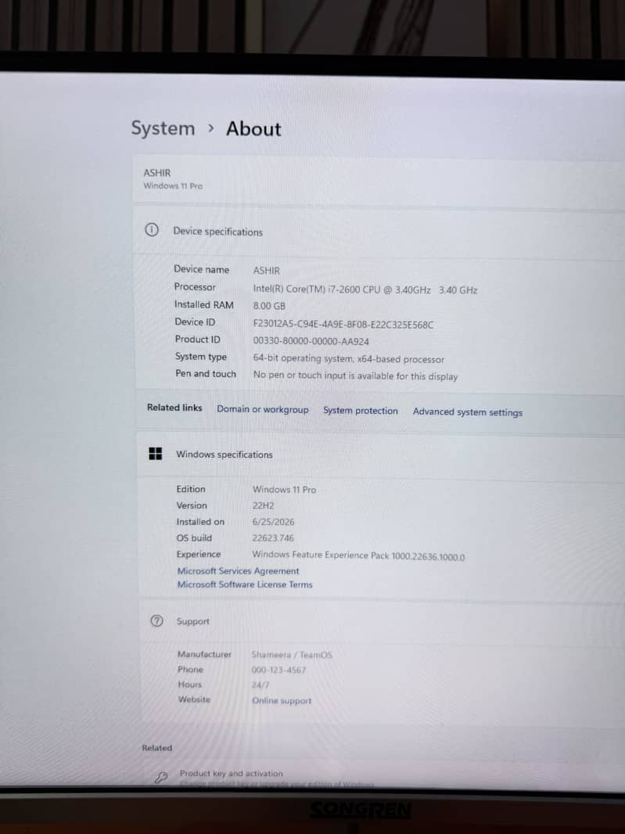Select Installed RAM value 8.00 GB
Image resolution: width=625 pixels, height=834 pixels.
pos(269,306)
